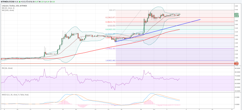Click the 3.80 value on price axis
The width and height of the screenshot is (242, 110).
tap(236, 21)
